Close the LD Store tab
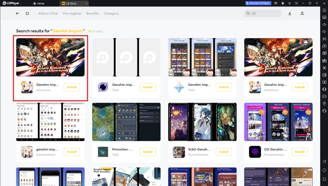This screenshot has width=328, height=186. [86, 3]
